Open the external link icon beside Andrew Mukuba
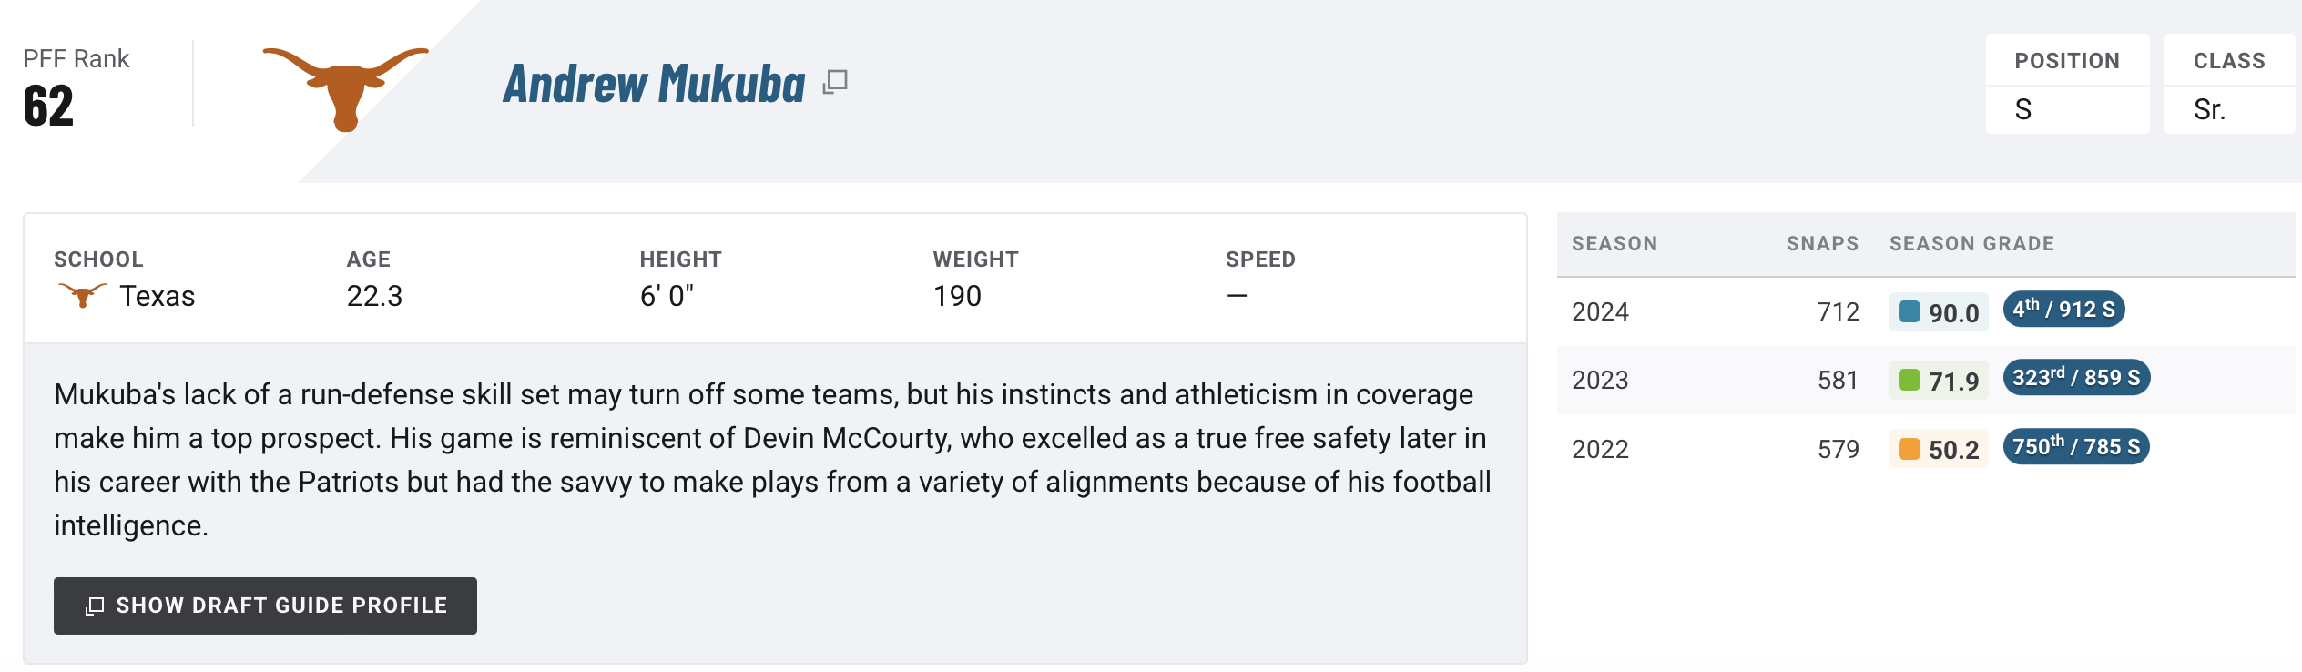2302x672 pixels. tap(835, 83)
